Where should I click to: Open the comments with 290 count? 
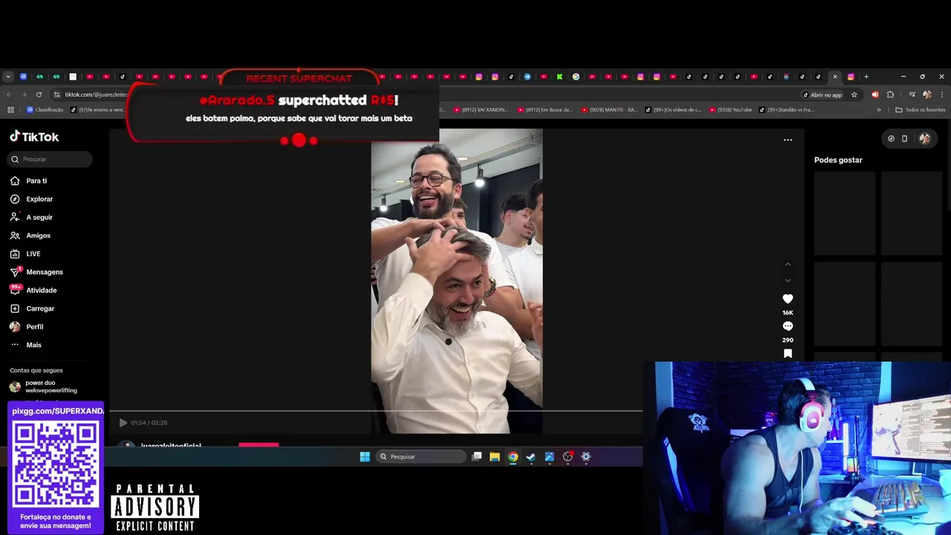tap(788, 326)
